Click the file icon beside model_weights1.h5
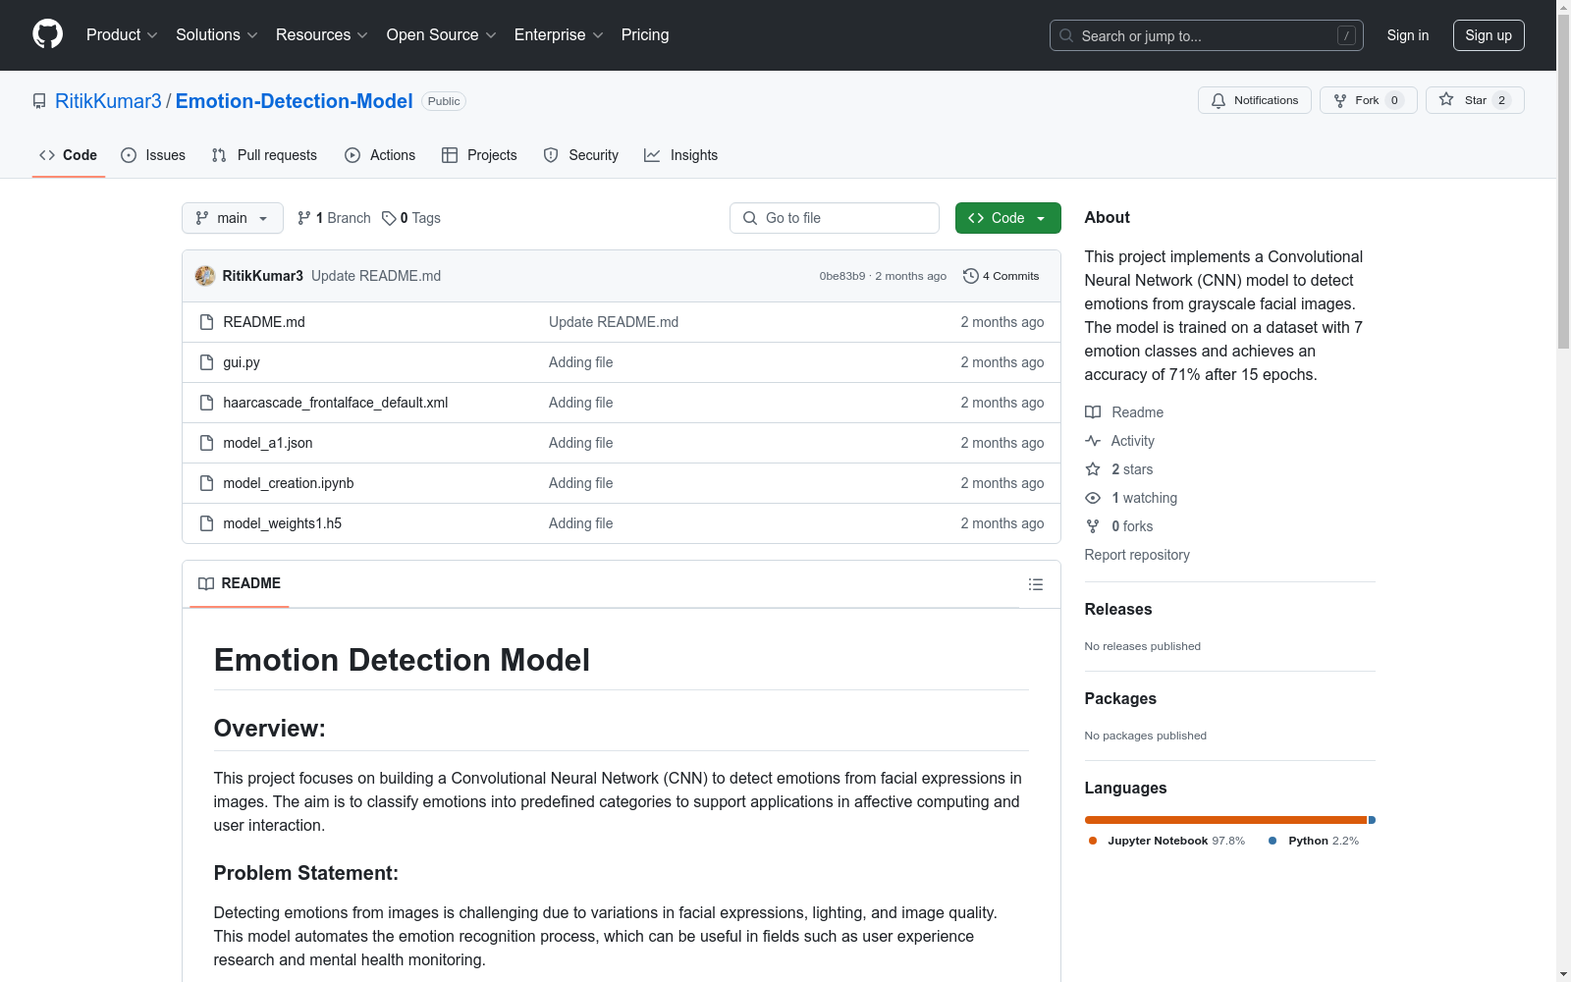Screen dimensions: 1571x982 tap(206, 523)
